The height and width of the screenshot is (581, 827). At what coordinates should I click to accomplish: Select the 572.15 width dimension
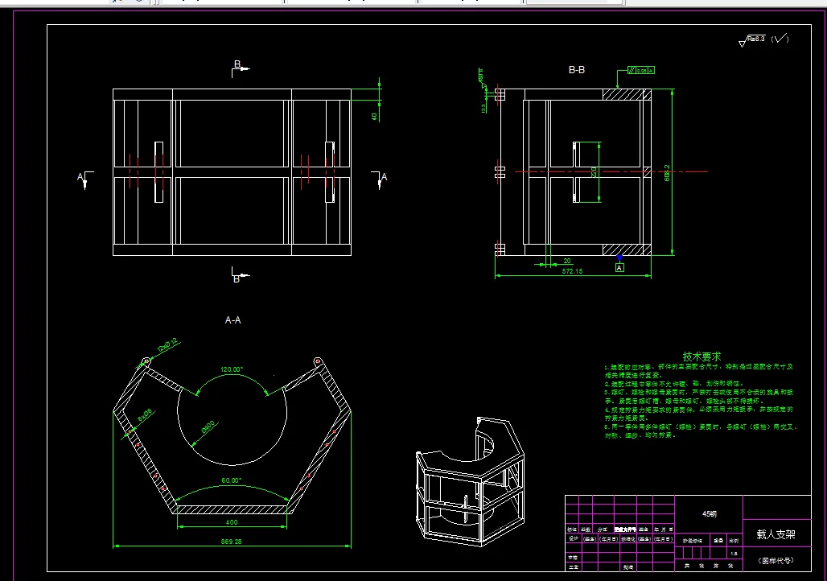pyautogui.click(x=572, y=271)
